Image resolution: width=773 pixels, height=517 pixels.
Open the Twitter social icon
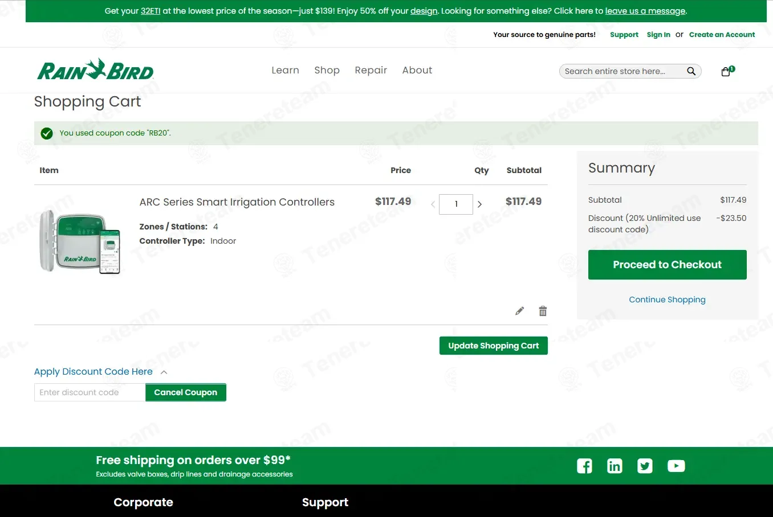645,466
